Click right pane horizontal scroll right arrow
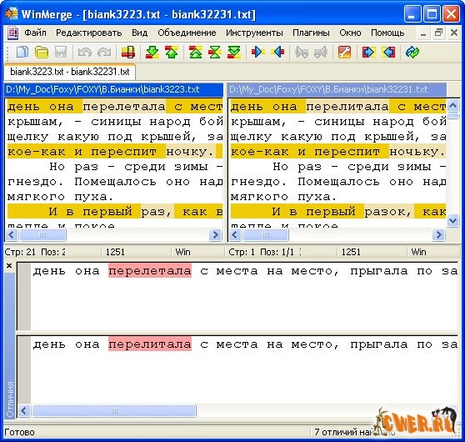The image size is (465, 442). 438,235
